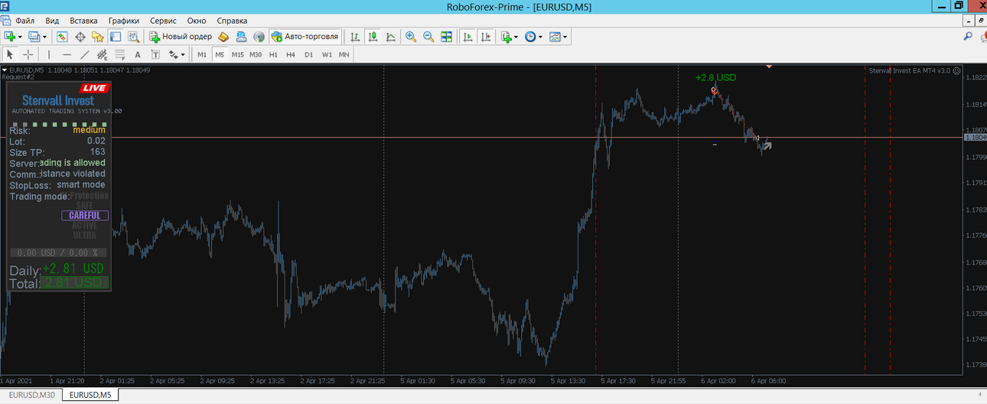Open chart menu triangle beside EURUSD,M5
The height and width of the screenshot is (404, 987).
click(4, 70)
